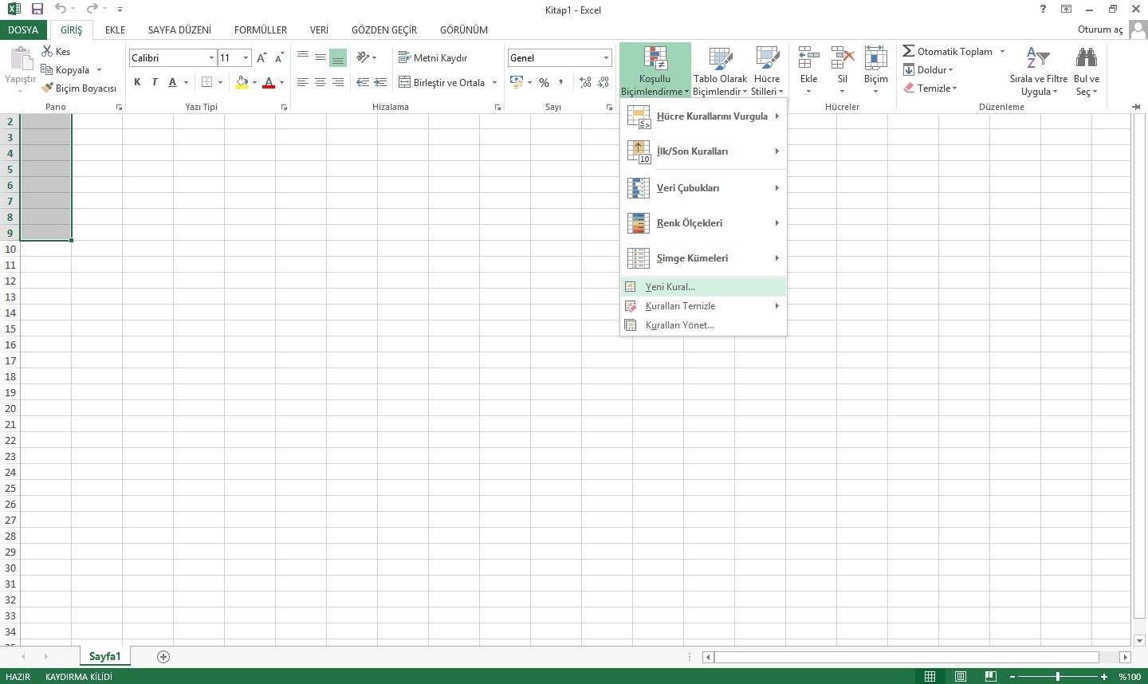Click the decrease indent icon
This screenshot has width=1148, height=684.
click(363, 82)
